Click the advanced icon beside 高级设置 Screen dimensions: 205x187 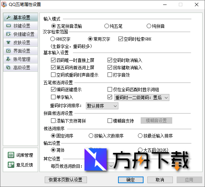(9, 68)
